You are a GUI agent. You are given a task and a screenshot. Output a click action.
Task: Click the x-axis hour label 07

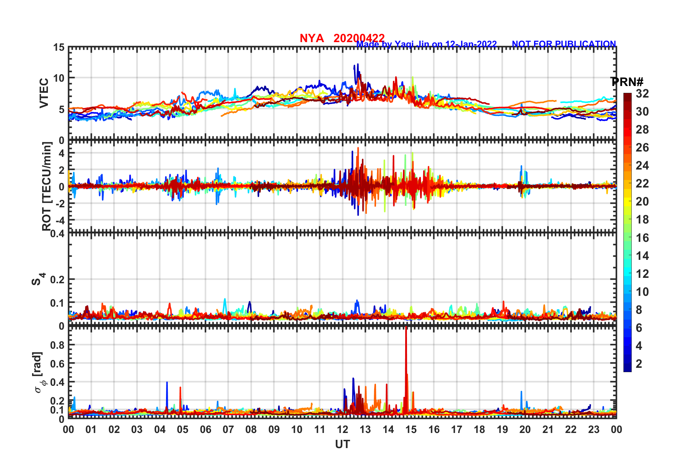(228, 429)
